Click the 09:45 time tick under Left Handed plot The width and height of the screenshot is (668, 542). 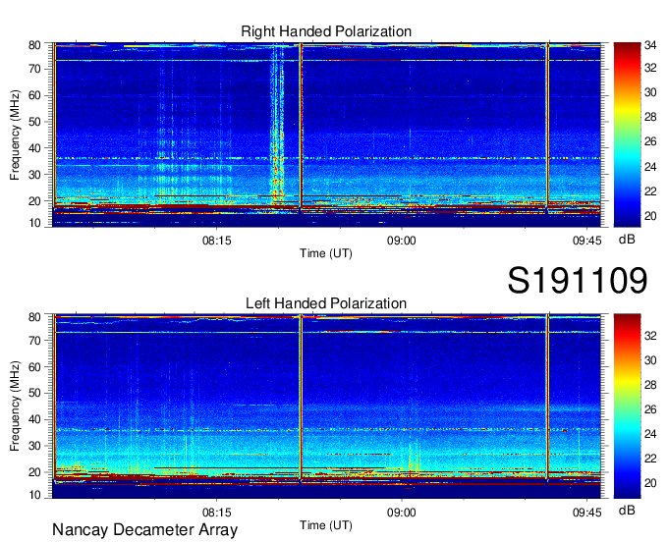[587, 513]
